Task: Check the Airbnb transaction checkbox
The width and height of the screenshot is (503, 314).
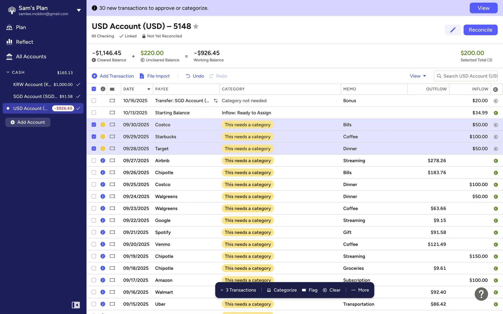Action: click(x=94, y=161)
